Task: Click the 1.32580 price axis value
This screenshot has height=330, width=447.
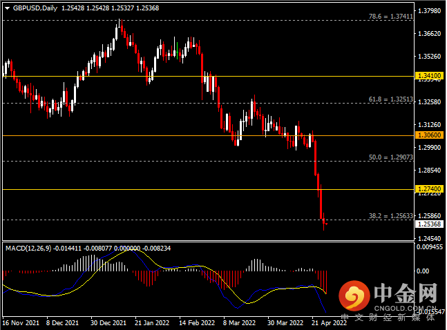Action: (x=429, y=101)
